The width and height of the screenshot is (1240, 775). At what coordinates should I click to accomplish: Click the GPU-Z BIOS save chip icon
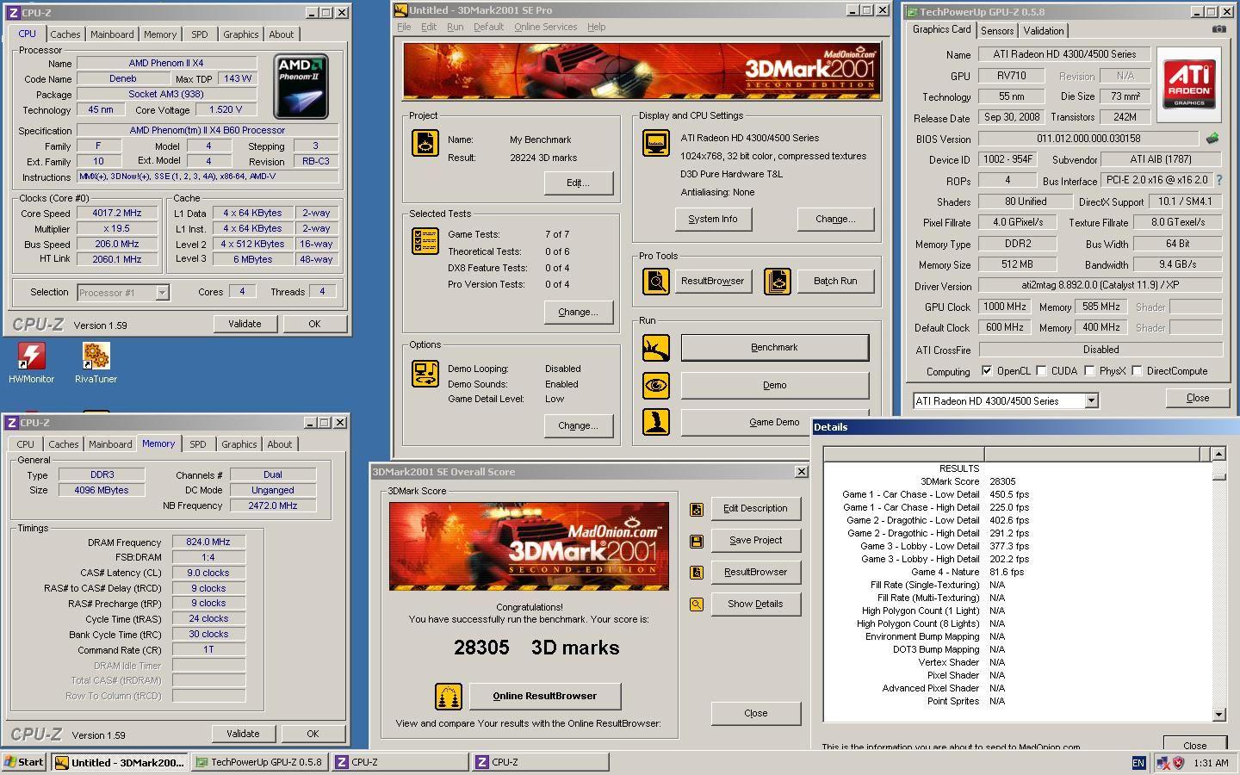(x=1212, y=138)
